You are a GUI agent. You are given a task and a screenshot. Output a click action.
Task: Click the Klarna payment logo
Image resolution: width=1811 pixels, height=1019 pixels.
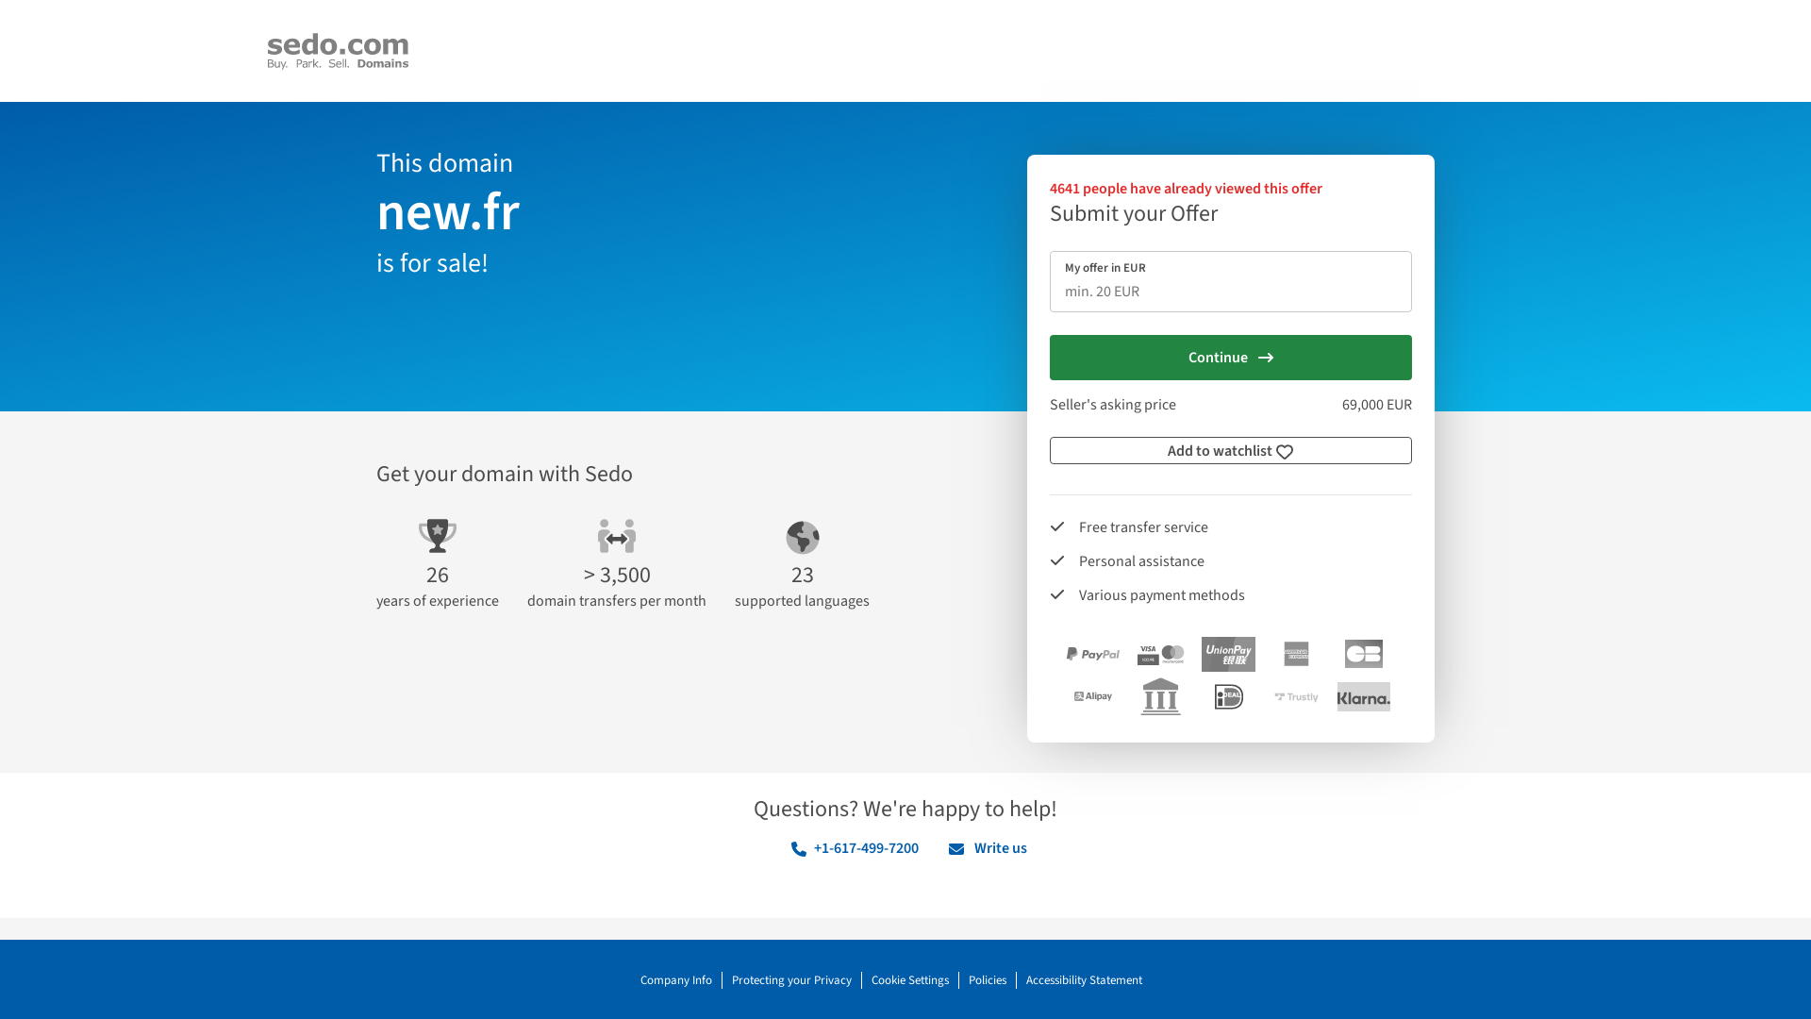[1363, 697]
